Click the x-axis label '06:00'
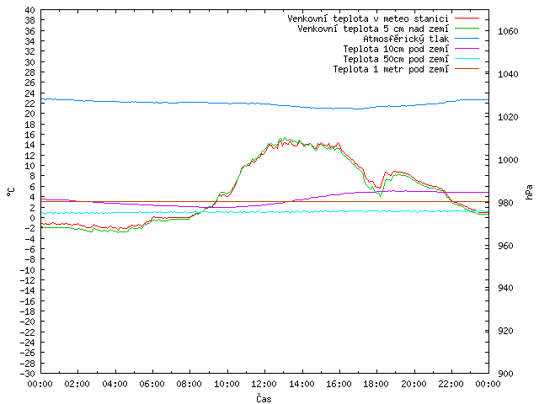Screen dimensions: 539x404 tap(152, 384)
